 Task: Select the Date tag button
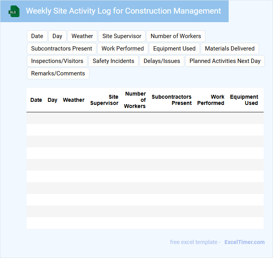(37, 36)
